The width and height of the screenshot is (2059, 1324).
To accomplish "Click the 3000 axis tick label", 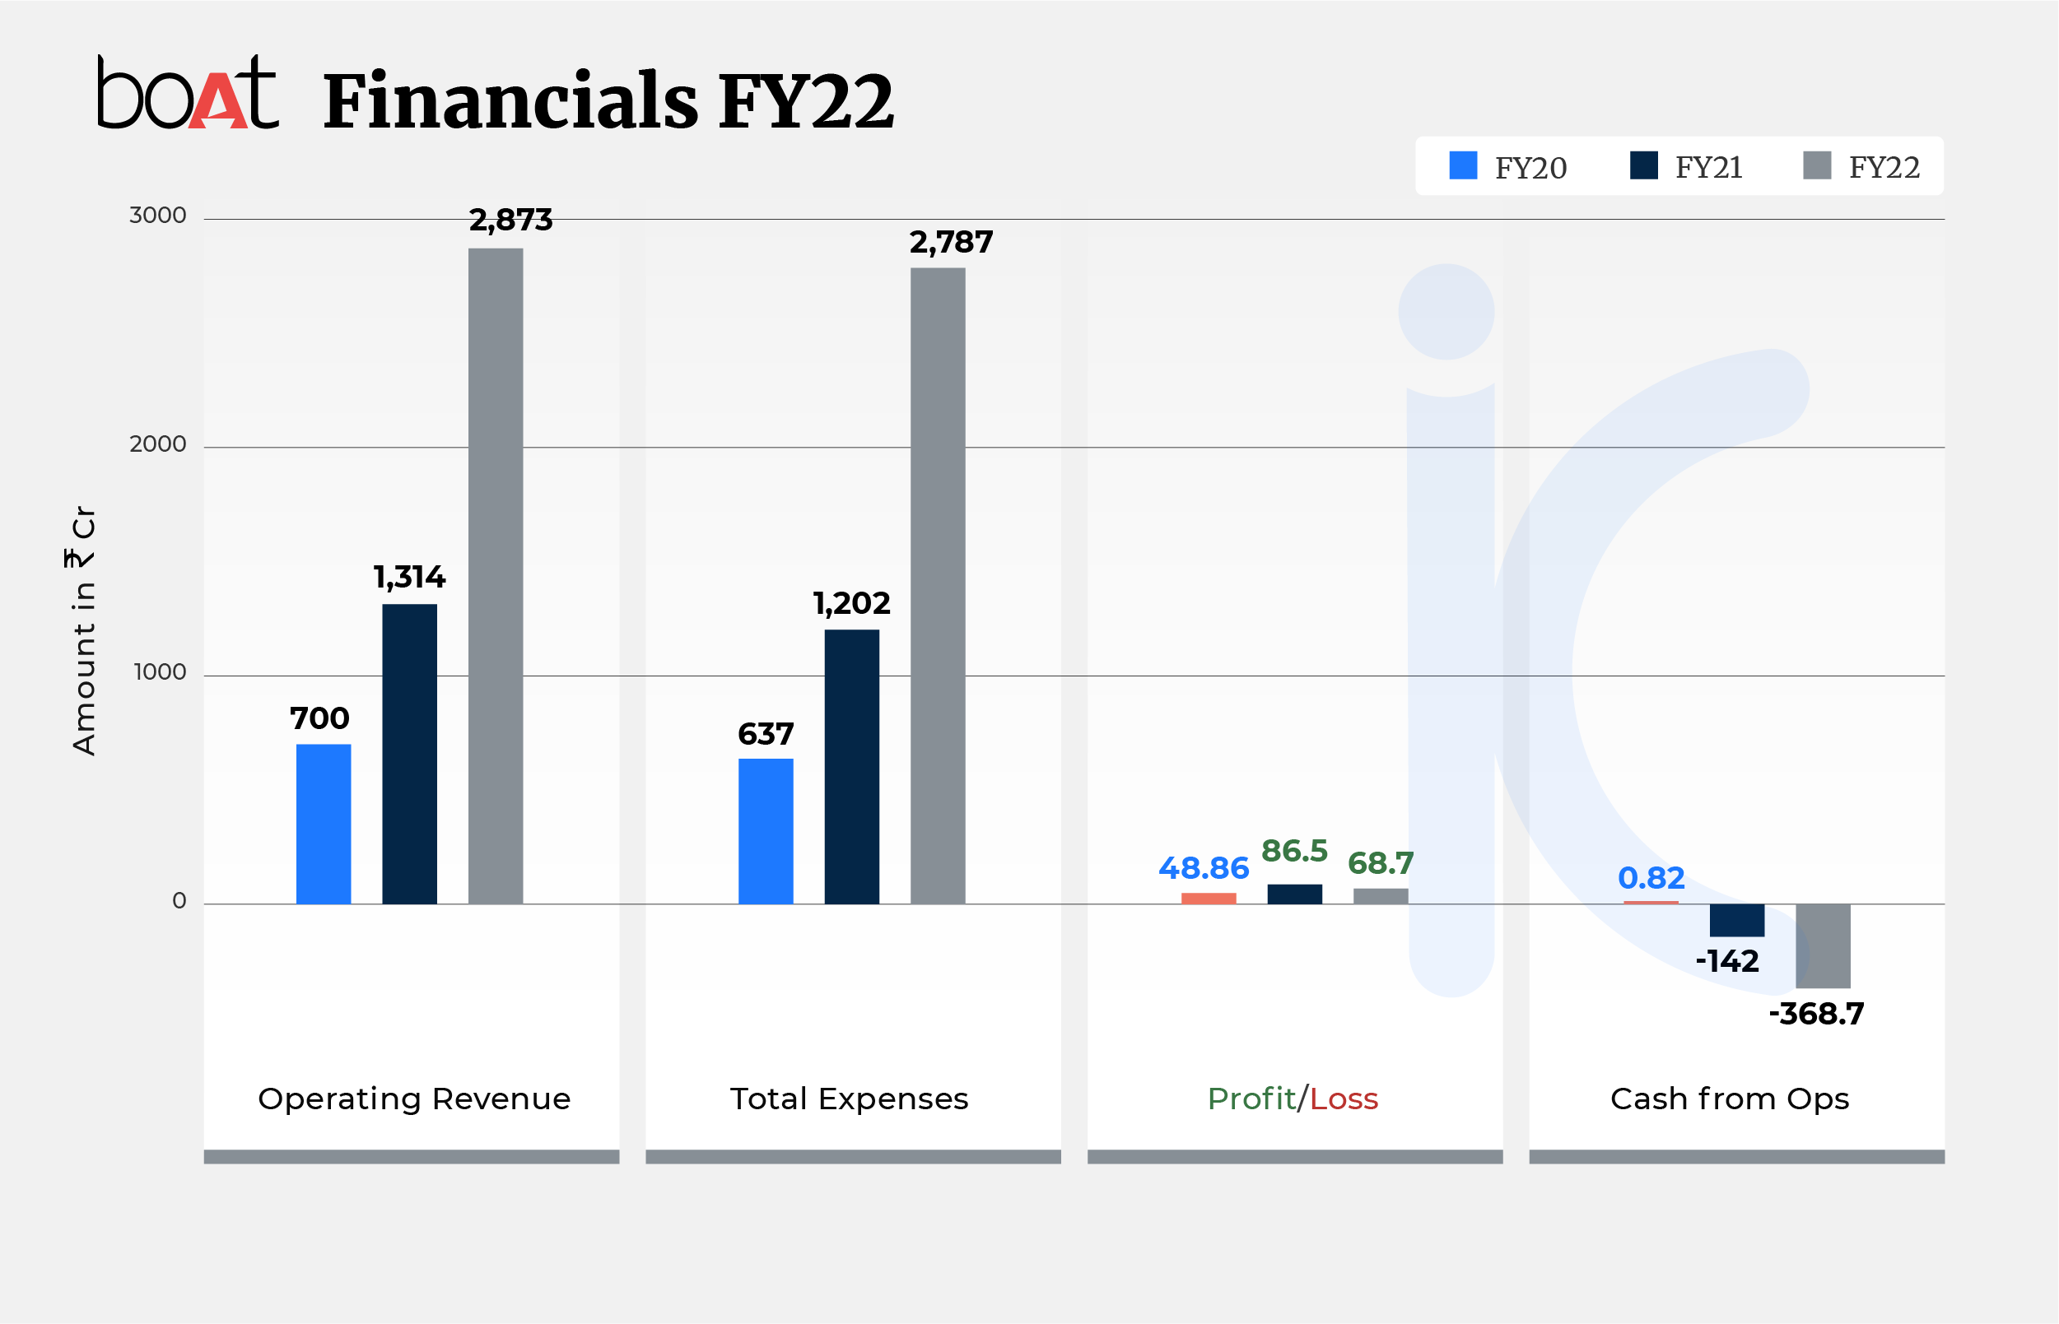I will coord(157,215).
